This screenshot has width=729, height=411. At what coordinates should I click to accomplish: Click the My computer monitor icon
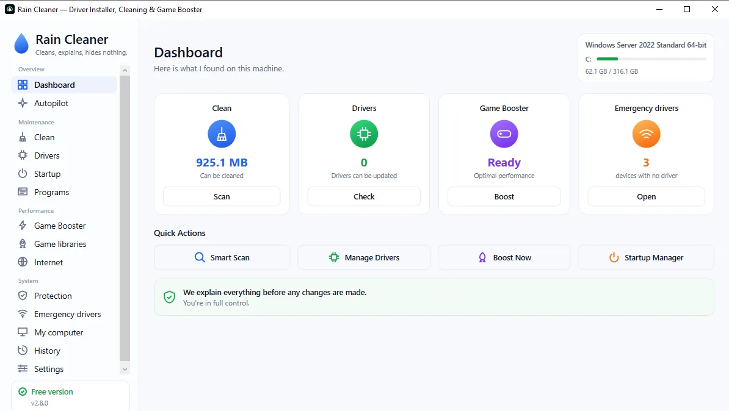point(23,332)
